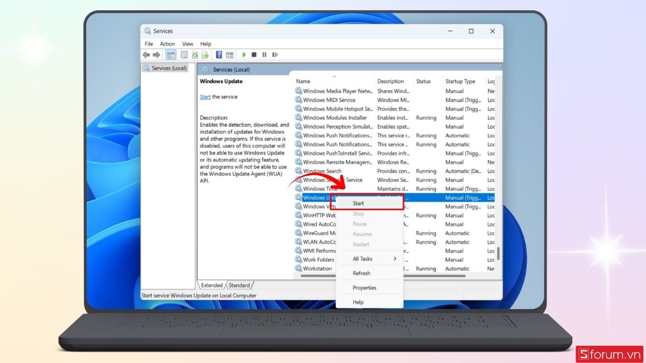This screenshot has width=646, height=363.
Task: Click the gear icon beside Workstation service
Action: pyautogui.click(x=298, y=268)
